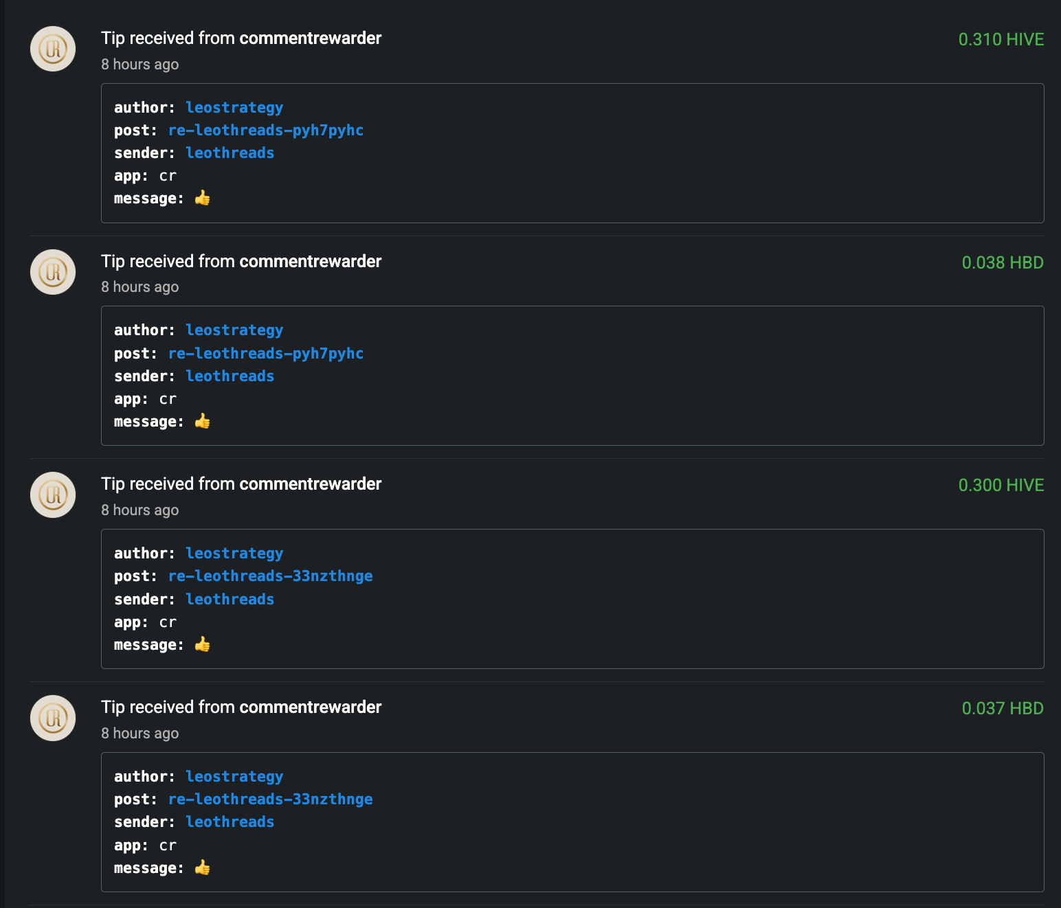Click the commentrewarder avatar on the 0.310 HIVE tip
Image resolution: width=1061 pixels, height=908 pixels.
click(53, 49)
